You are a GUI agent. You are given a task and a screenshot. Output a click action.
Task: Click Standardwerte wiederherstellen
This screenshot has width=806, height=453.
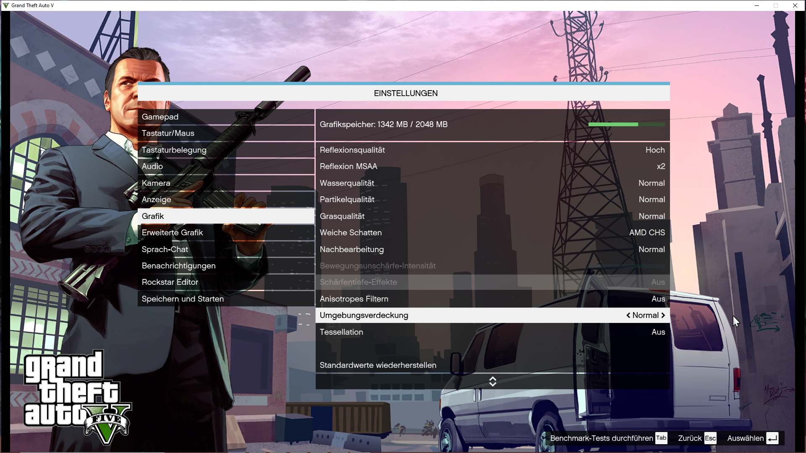pyautogui.click(x=378, y=365)
